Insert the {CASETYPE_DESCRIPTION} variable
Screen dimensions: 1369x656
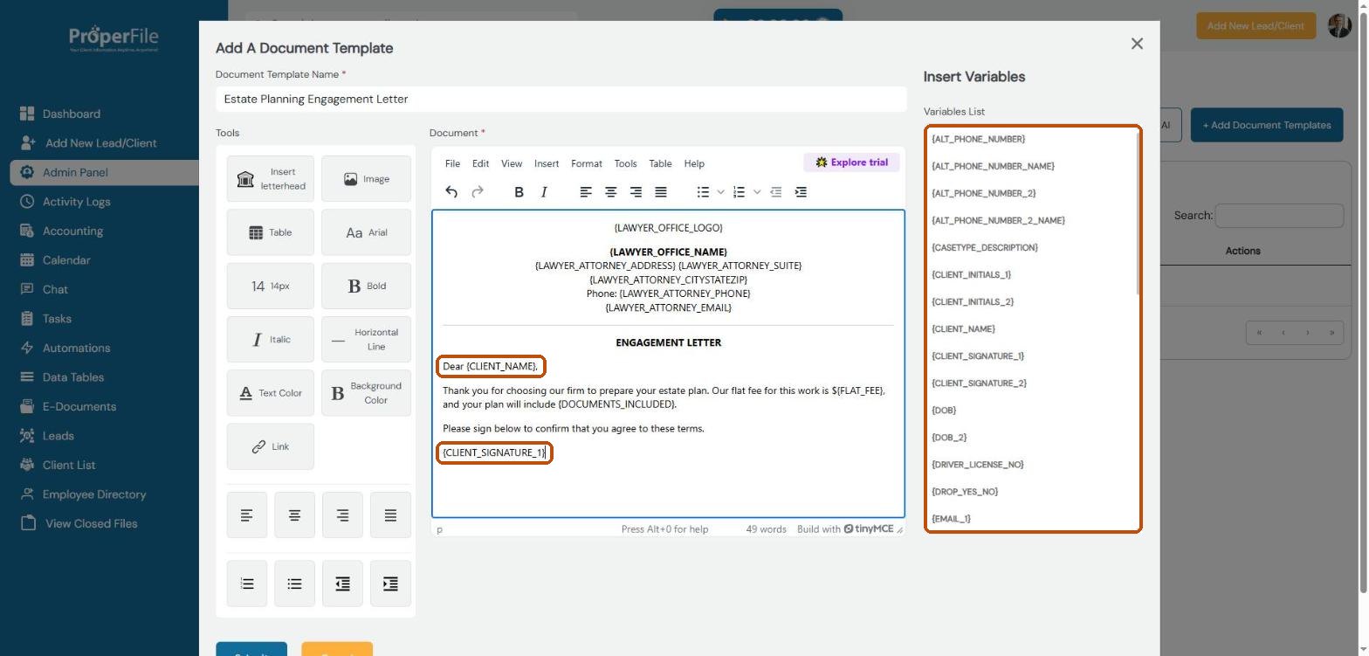pos(985,248)
